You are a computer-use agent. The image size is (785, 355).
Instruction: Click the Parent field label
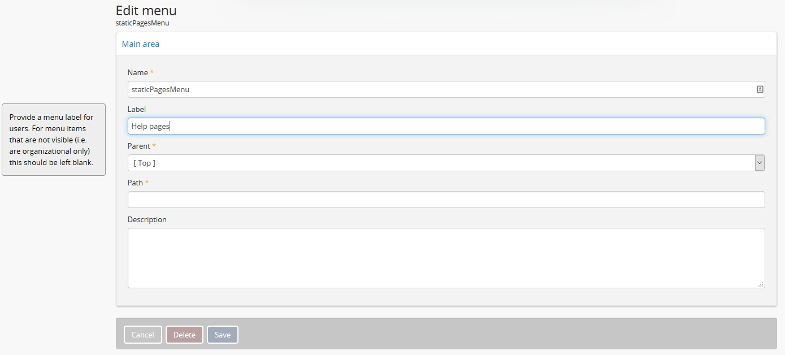tap(139, 146)
